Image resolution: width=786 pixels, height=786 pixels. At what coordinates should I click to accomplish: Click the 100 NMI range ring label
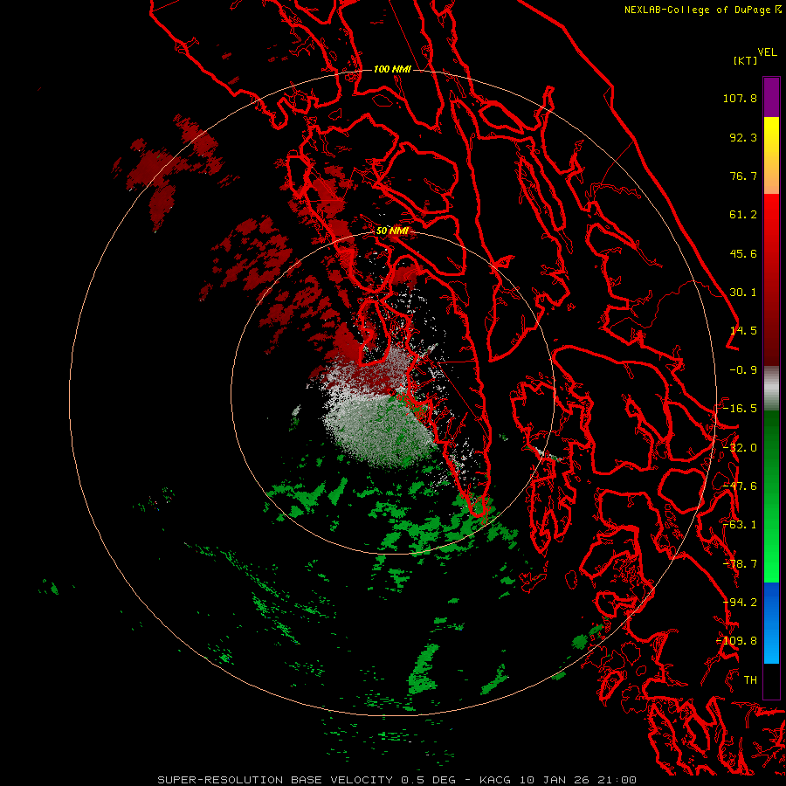click(392, 69)
